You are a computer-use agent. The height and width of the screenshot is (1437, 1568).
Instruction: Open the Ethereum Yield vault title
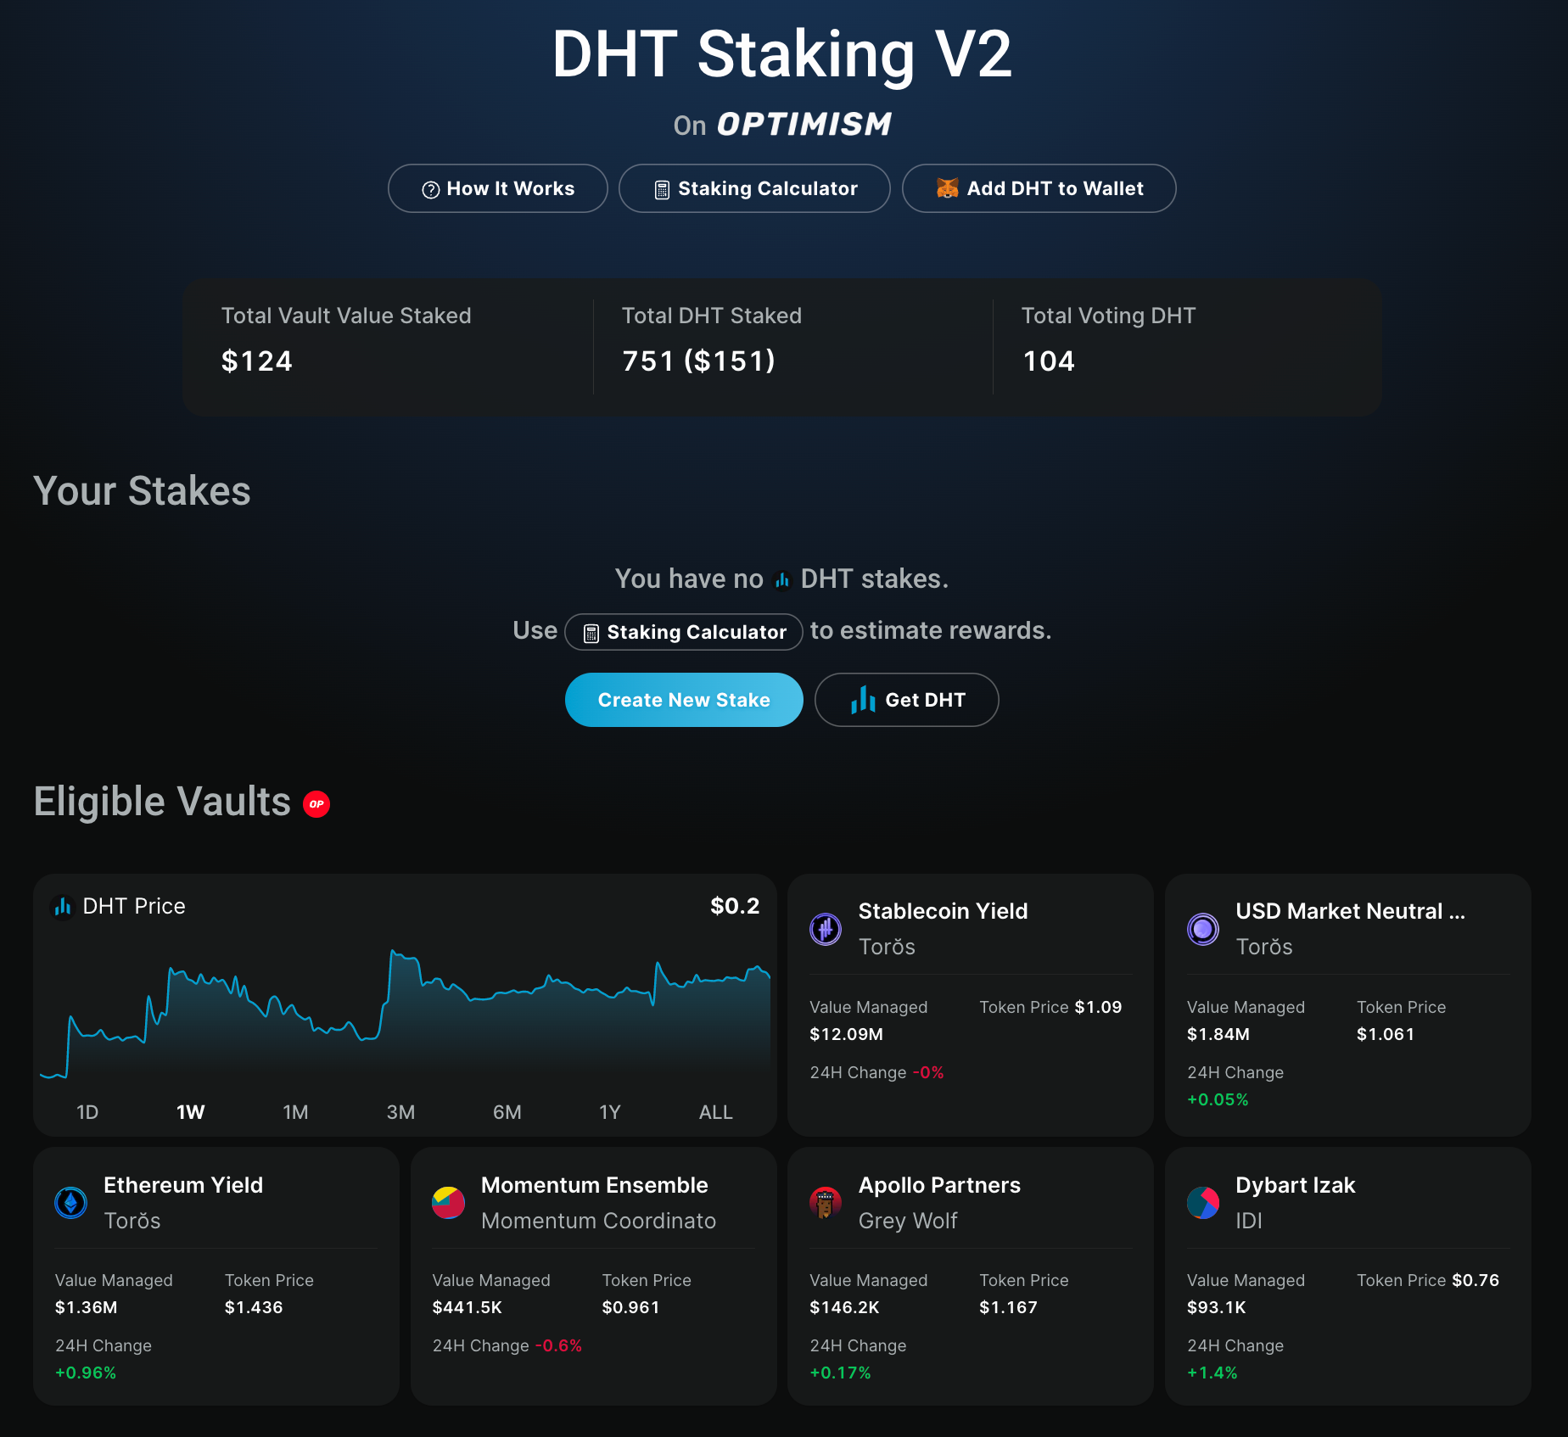point(183,1185)
